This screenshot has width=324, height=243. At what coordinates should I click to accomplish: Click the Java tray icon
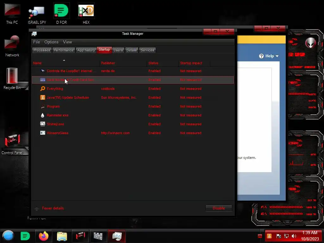coord(269,236)
